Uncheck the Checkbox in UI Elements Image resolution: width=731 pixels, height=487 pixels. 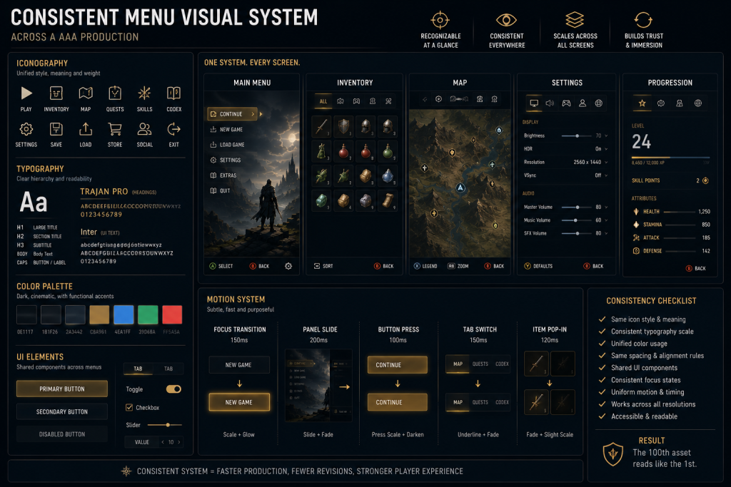(x=129, y=407)
